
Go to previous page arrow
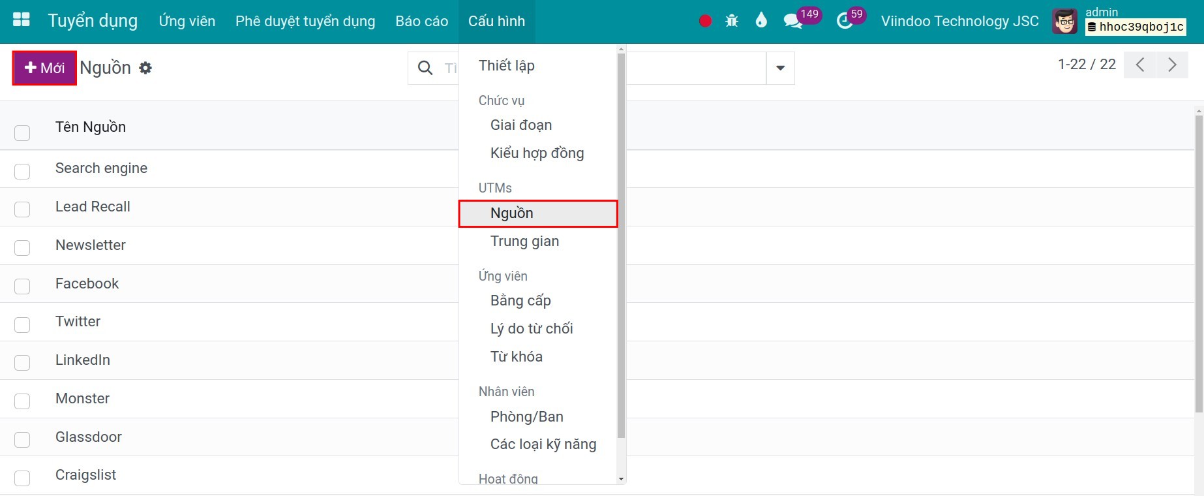tap(1140, 65)
